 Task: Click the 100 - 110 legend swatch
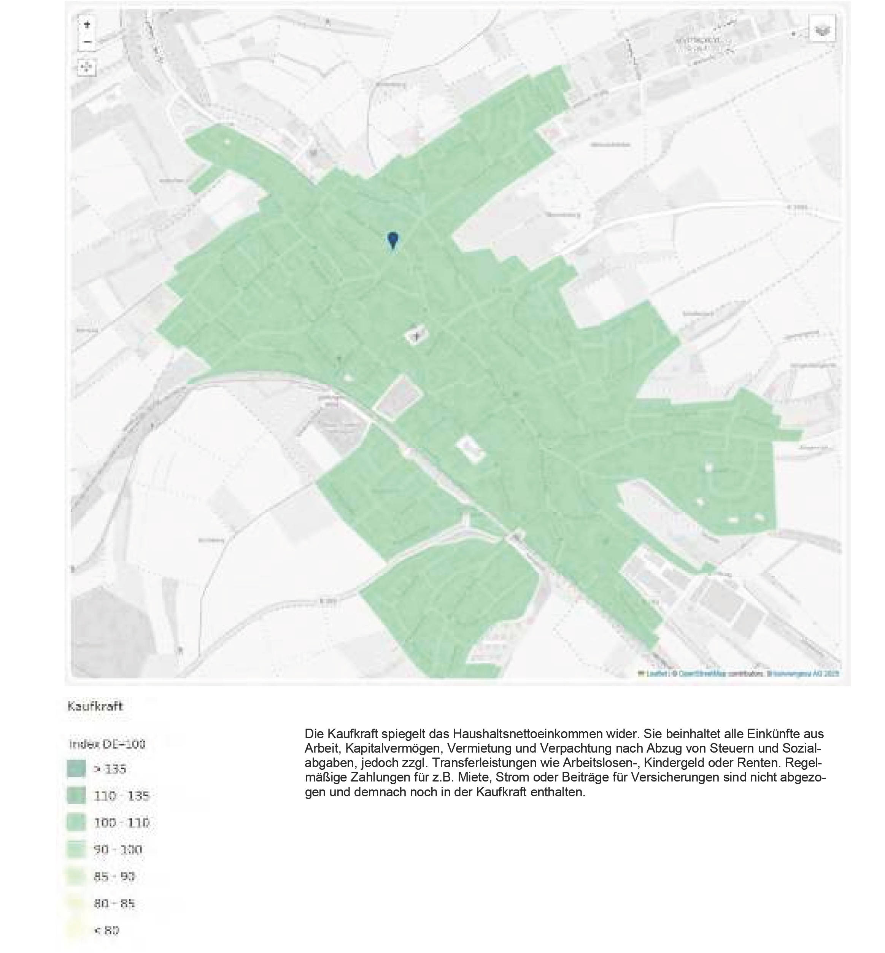point(76,823)
